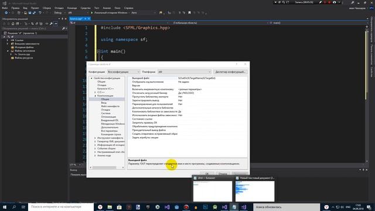Expand События сборки tree node
375x211 pixels.
[x=95, y=148]
